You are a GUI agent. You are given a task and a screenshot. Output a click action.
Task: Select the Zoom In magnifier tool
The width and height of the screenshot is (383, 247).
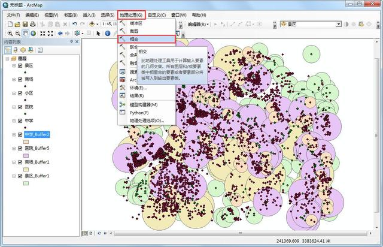pos(10,34)
